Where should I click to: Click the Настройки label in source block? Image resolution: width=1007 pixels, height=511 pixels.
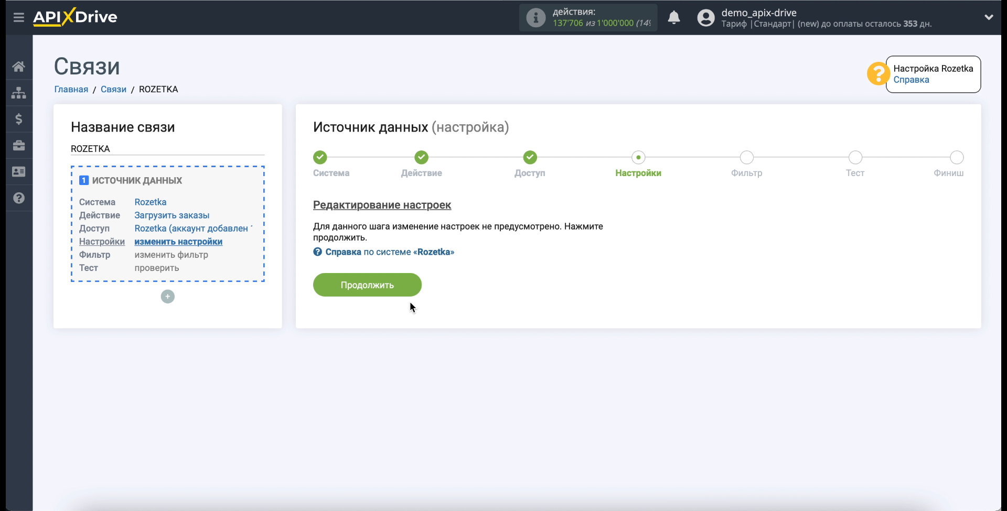[x=102, y=242]
